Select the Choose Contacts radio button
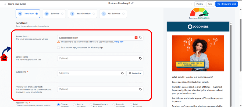 pyautogui.click(x=58, y=104)
